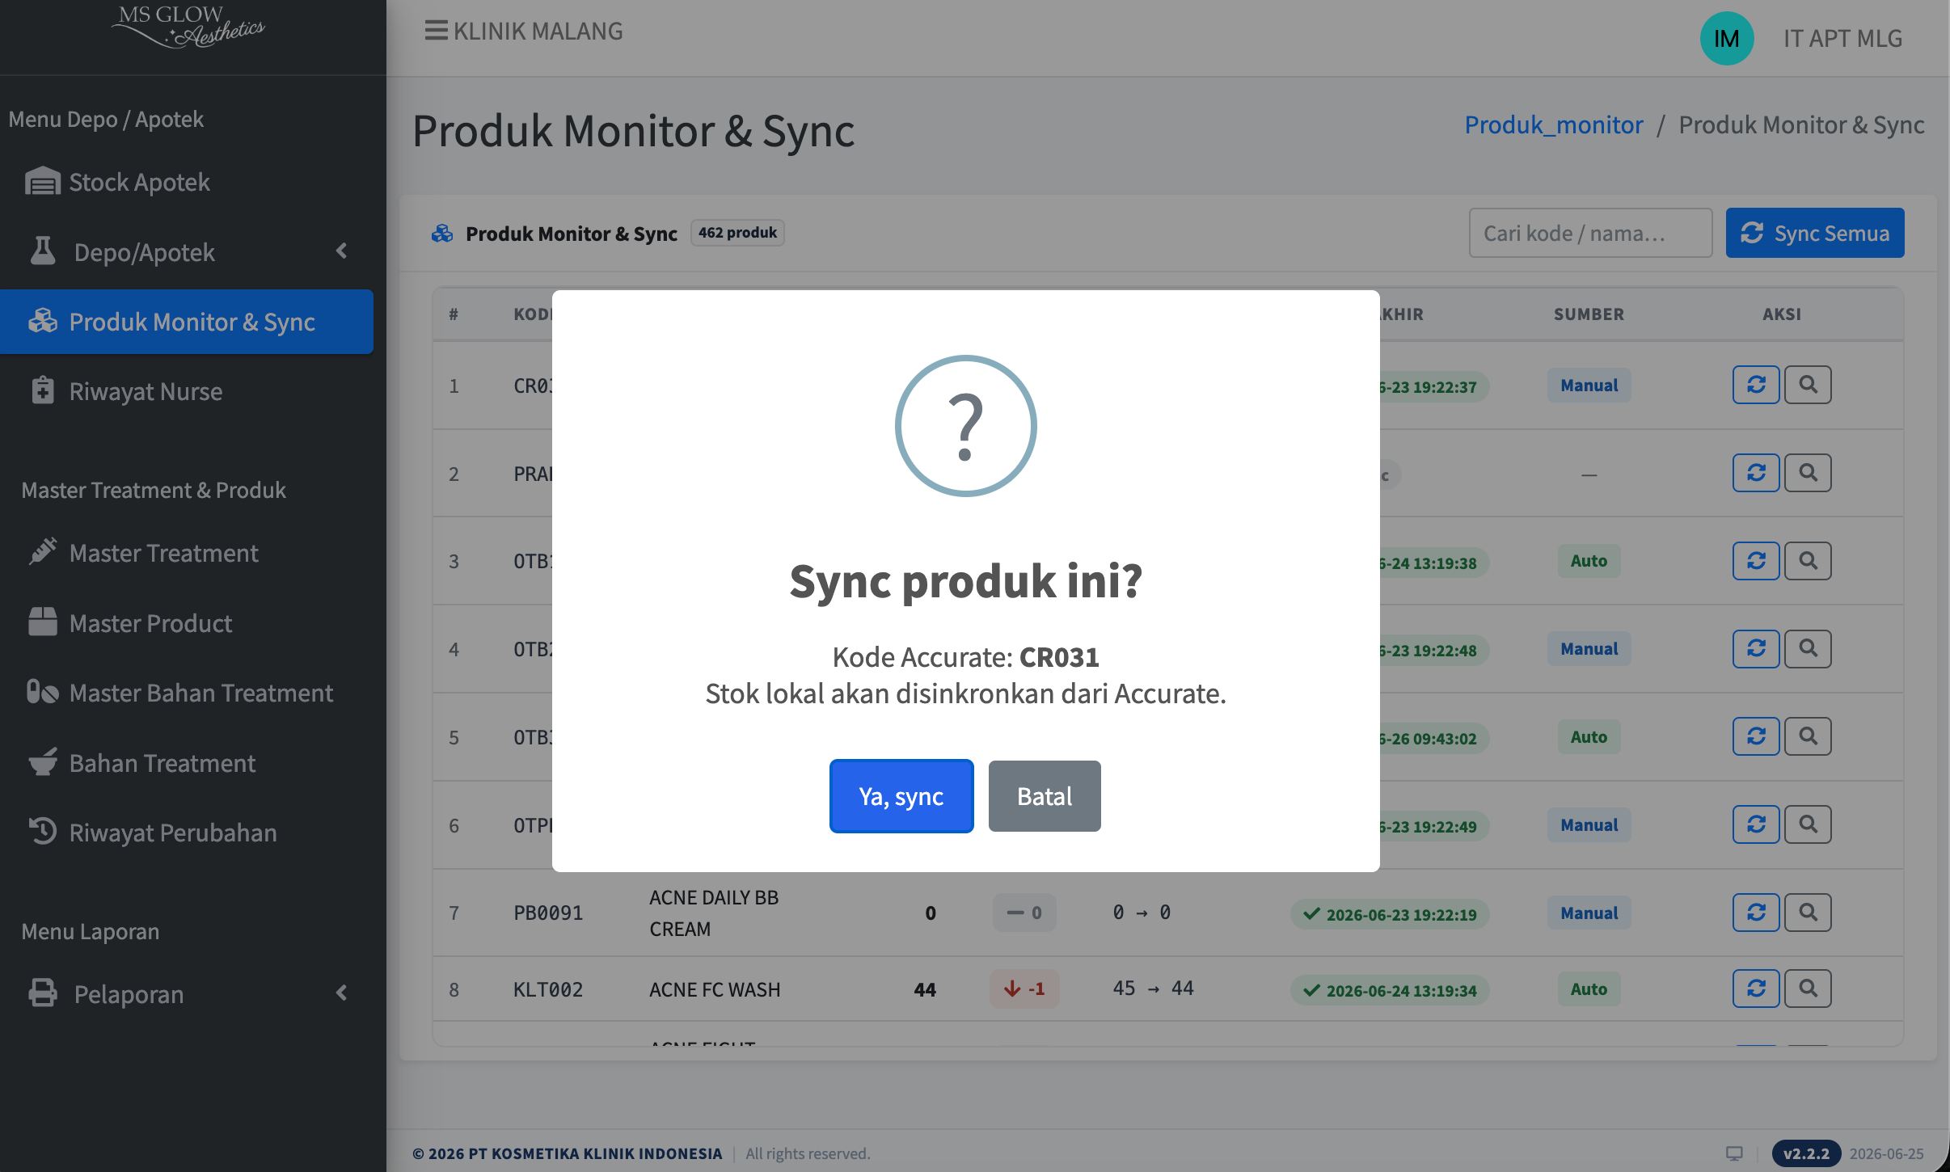Click the Auto badge in row 3

click(x=1589, y=561)
